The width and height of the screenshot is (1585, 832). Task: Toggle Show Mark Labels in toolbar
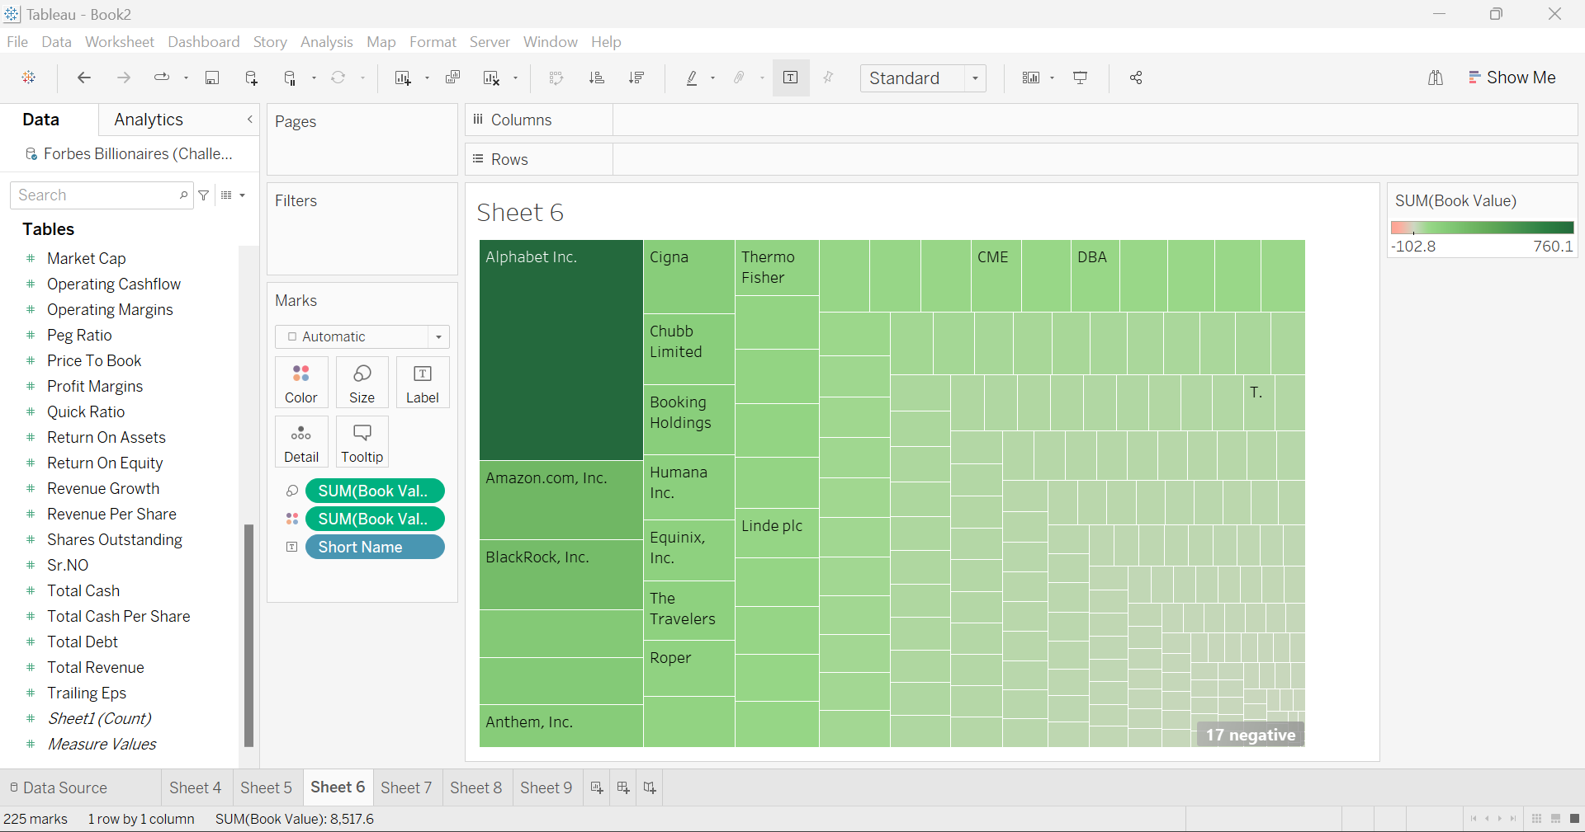click(x=790, y=78)
